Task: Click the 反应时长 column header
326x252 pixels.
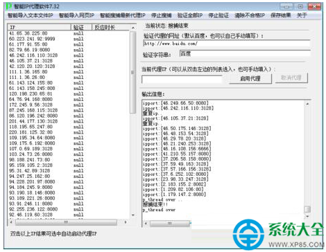Action: click(x=111, y=27)
